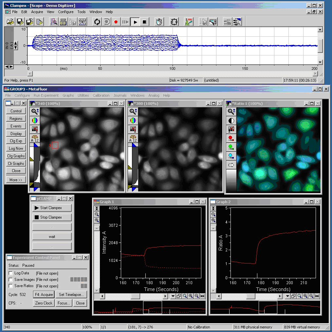332x332 pixels.
Task: Click the More >> expander in the MetaFluor panel
Action: (x=15, y=180)
